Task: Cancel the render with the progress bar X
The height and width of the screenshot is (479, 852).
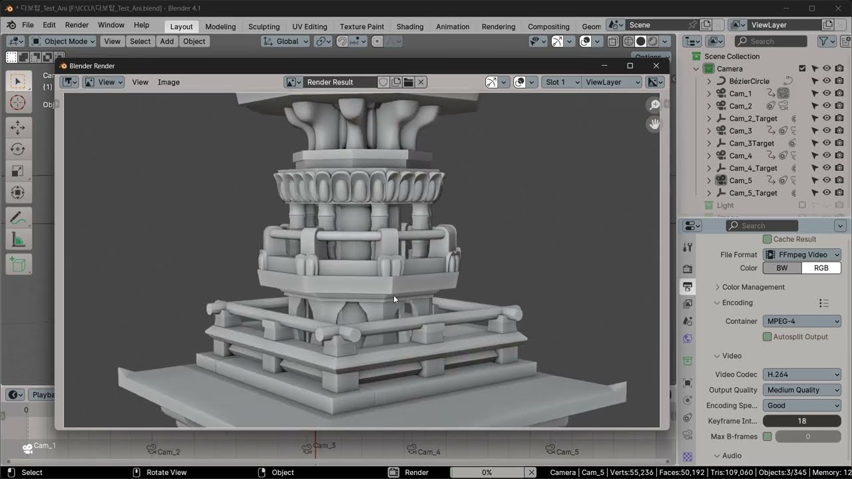Action: [x=531, y=472]
